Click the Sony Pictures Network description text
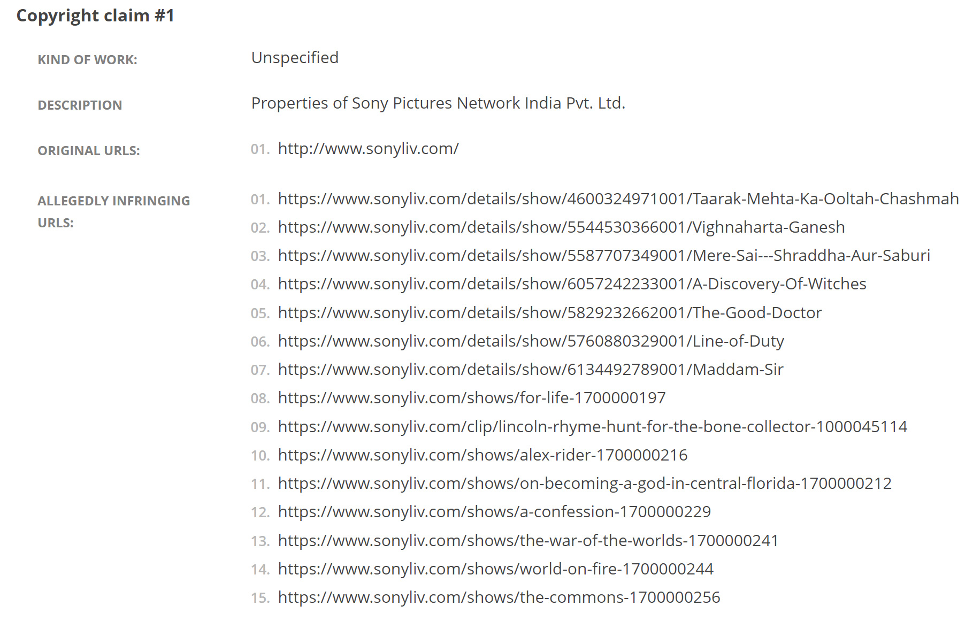Viewport: 973px width, 621px height. click(x=438, y=103)
